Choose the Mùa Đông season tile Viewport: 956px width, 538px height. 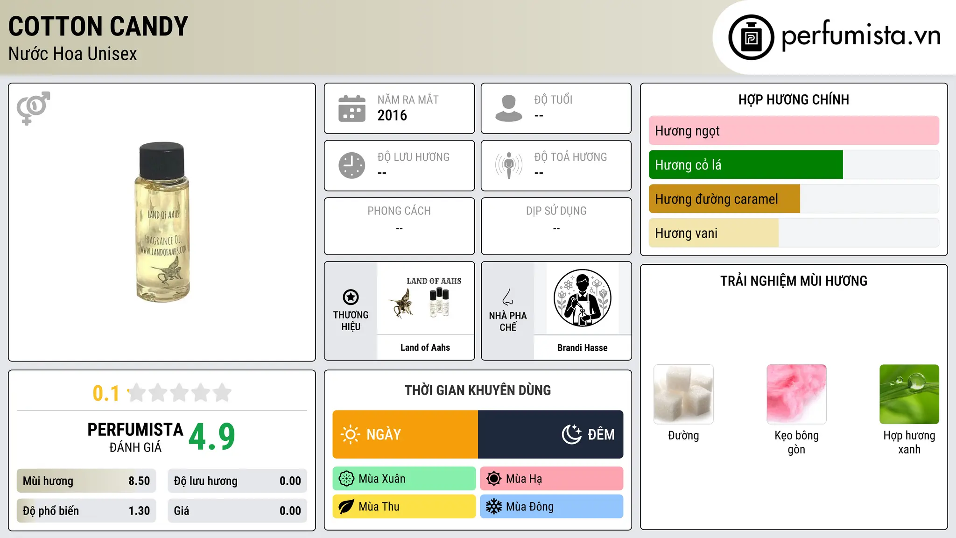552,507
